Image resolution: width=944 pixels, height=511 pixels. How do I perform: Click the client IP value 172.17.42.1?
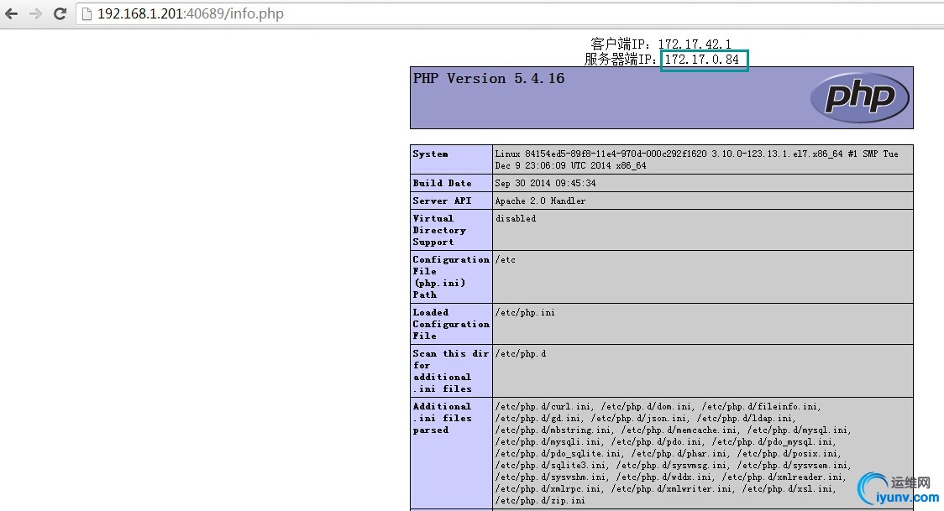[x=695, y=44]
